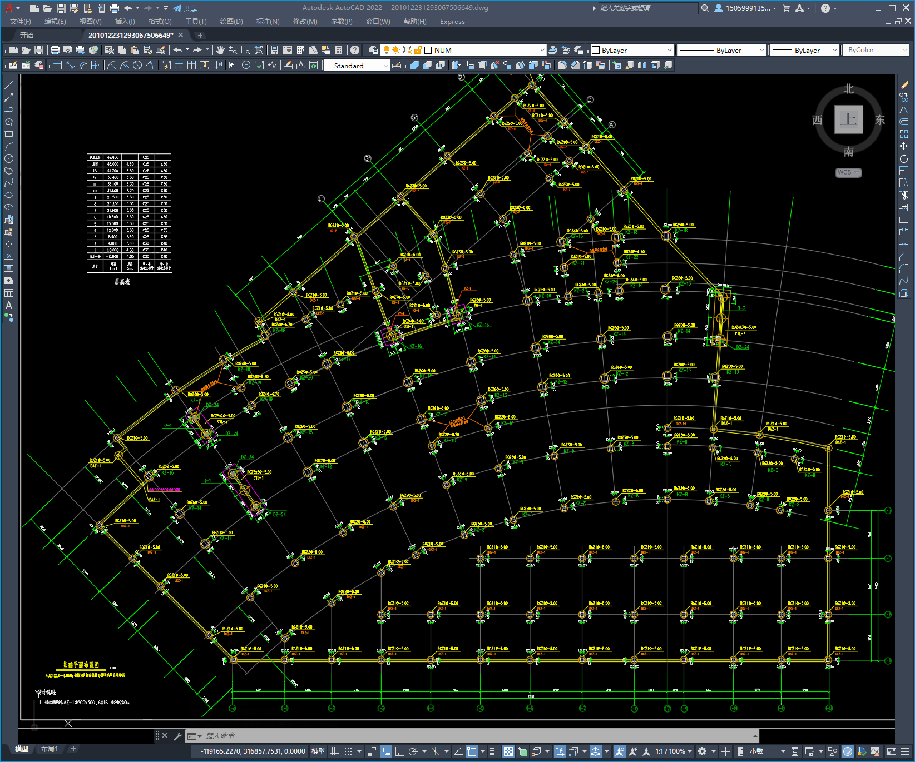Click the Zoom Window icon
The image size is (915, 762).
(x=246, y=50)
